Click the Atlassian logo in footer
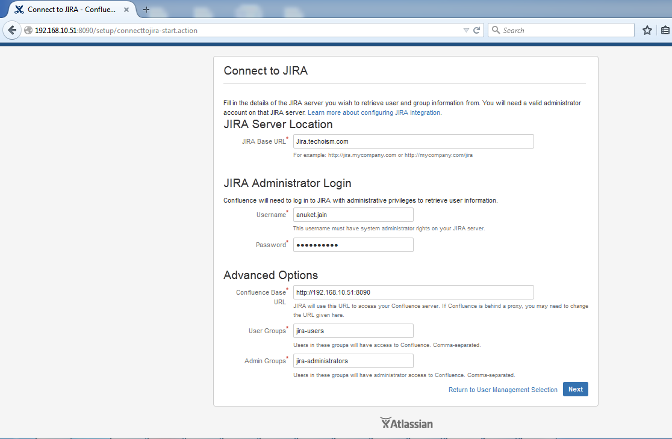672x439 pixels. tap(406, 423)
